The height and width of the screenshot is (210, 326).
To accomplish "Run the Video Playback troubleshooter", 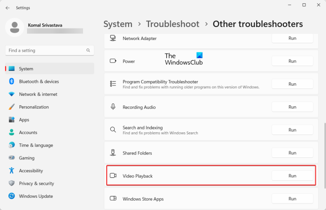I will (x=292, y=176).
